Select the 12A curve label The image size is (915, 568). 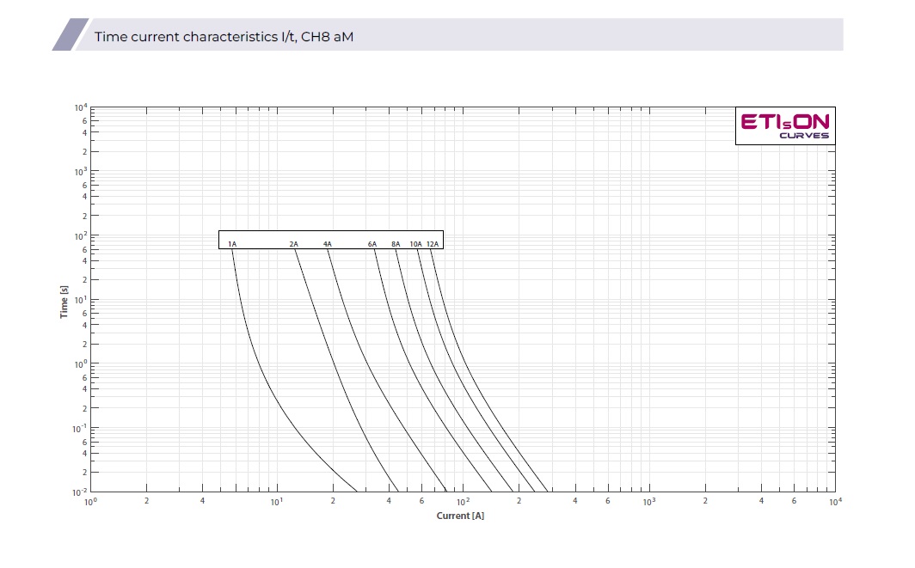[433, 244]
